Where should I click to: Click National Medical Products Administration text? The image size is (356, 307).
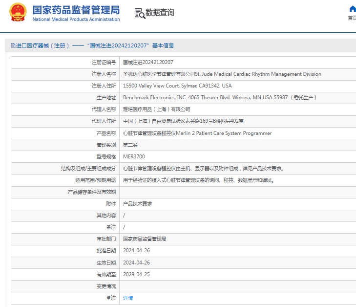coord(76,20)
